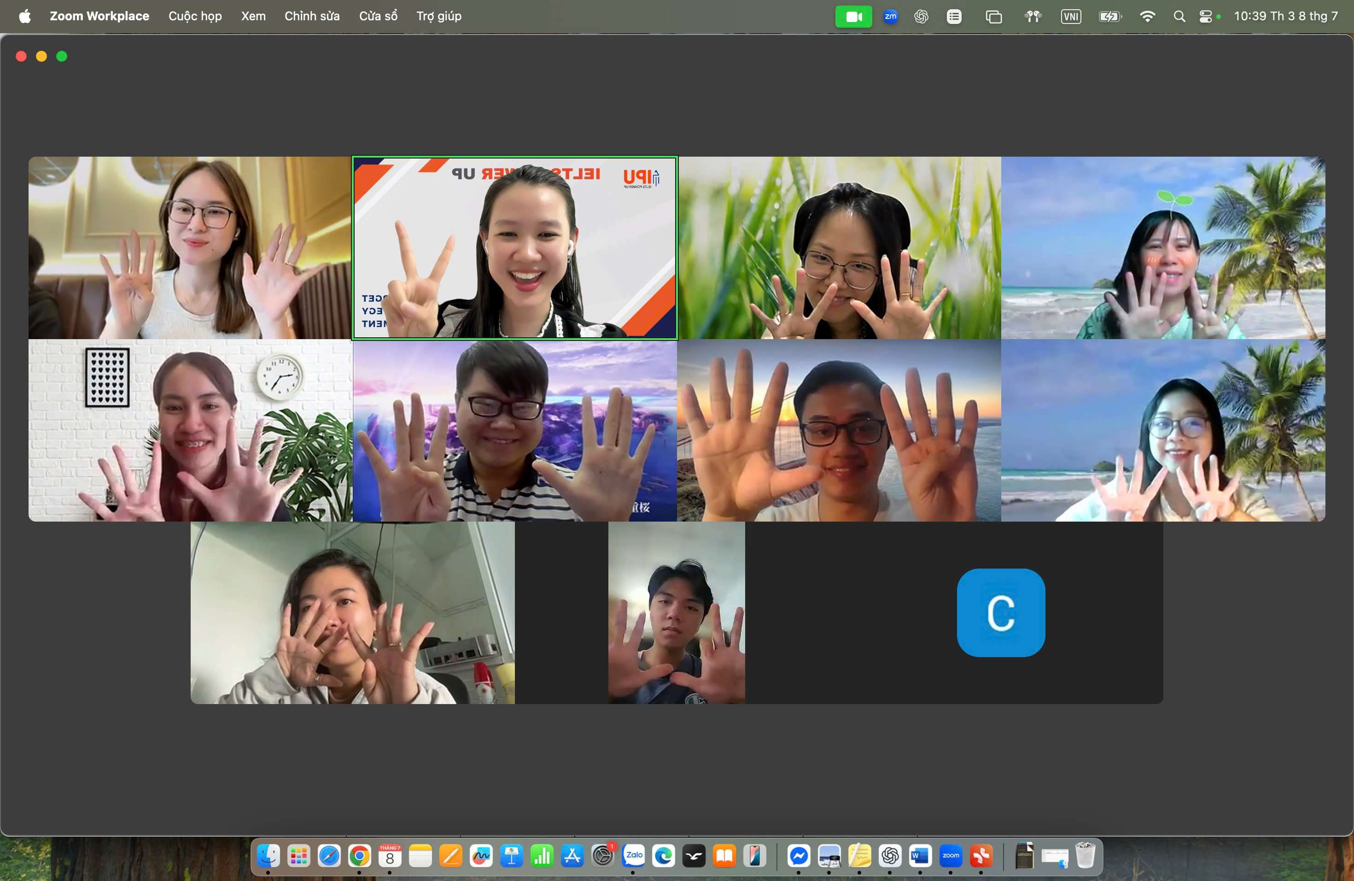Open Keynote from the Dock
1354x881 pixels.
[x=512, y=856]
